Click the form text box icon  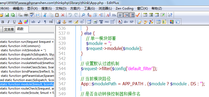pyautogui.click(x=158, y=22)
